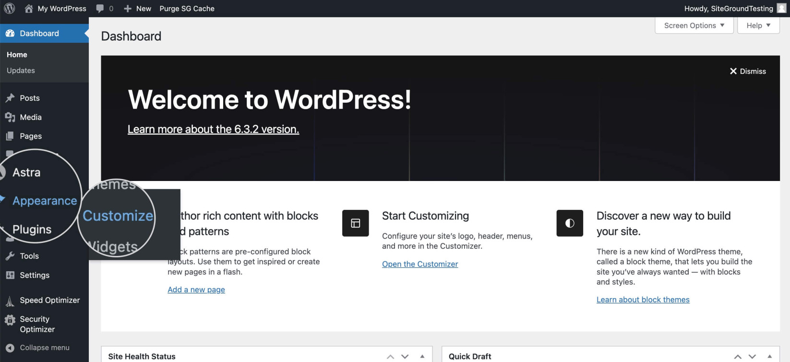
Task: Click the Tools wrench icon
Action: [10, 256]
